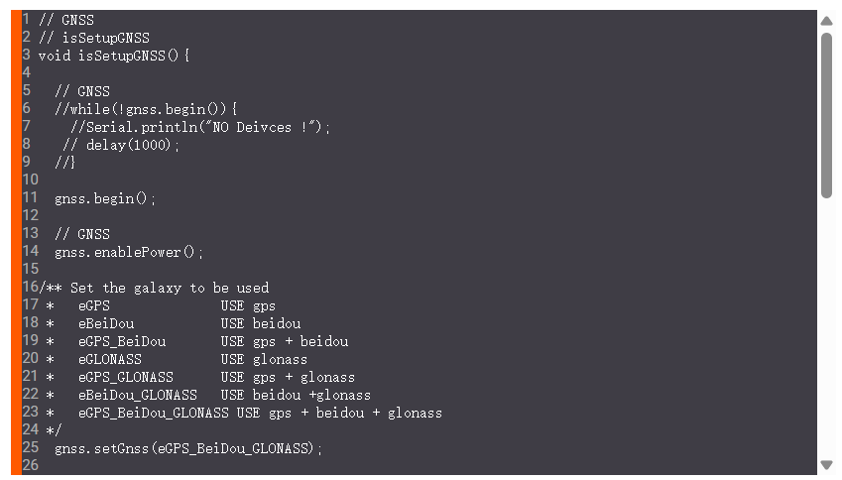The height and width of the screenshot is (480, 842).
Task: Click the "gnss.begin();" statement on line 11
Action: click(x=105, y=198)
